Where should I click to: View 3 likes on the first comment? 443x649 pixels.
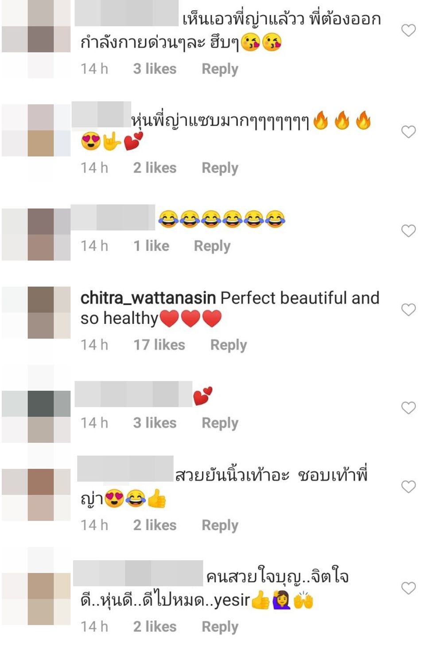155,69
